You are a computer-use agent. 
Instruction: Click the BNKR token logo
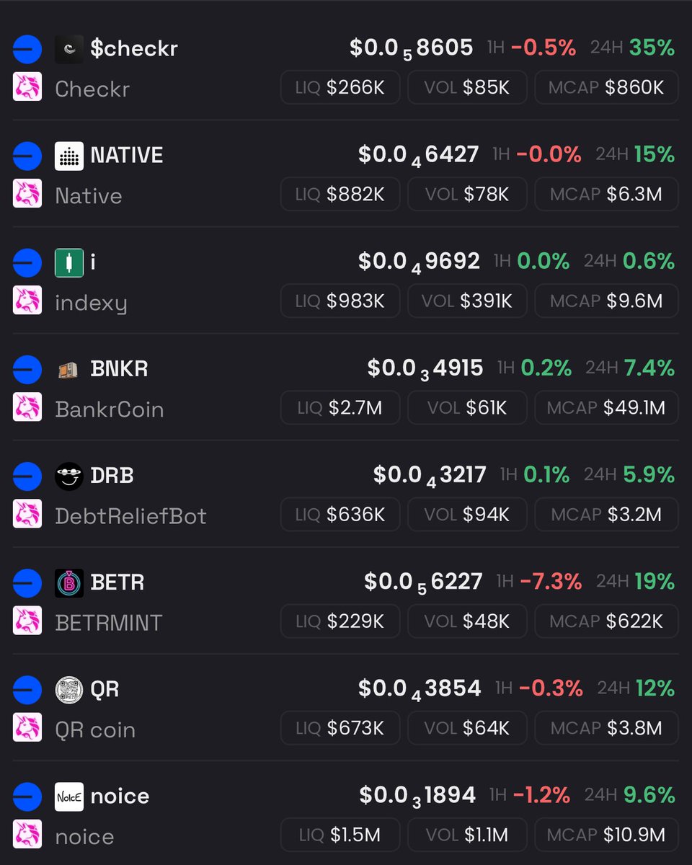[x=69, y=370]
